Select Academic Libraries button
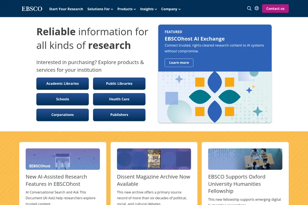 63,84
